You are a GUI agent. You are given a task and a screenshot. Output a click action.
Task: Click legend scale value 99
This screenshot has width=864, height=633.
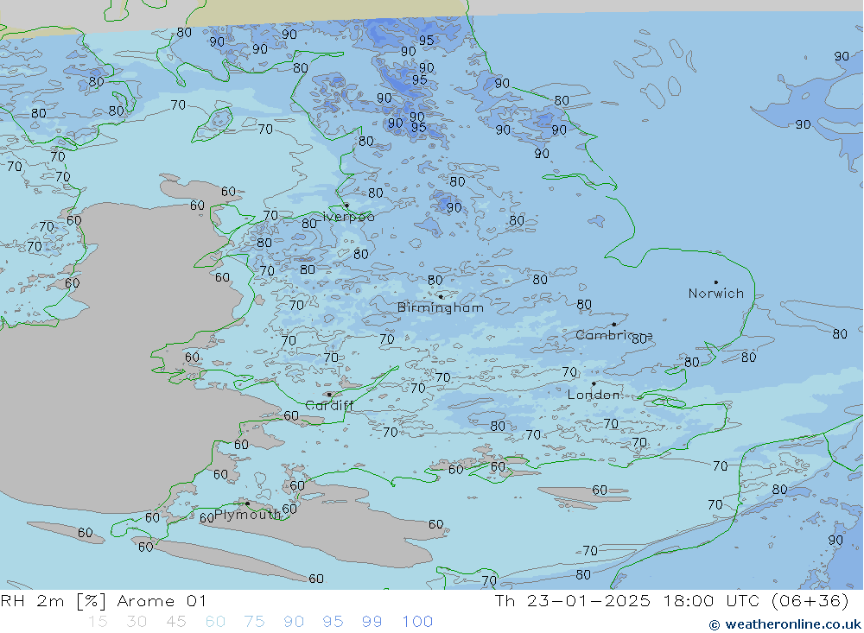[372, 622]
